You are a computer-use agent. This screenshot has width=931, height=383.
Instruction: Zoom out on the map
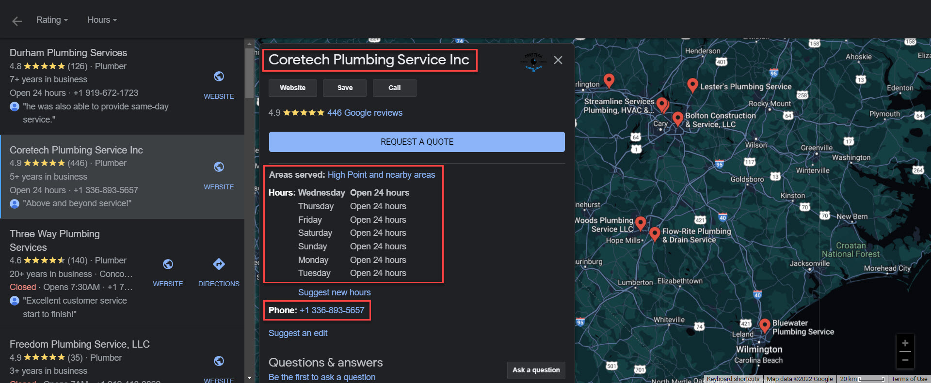905,360
